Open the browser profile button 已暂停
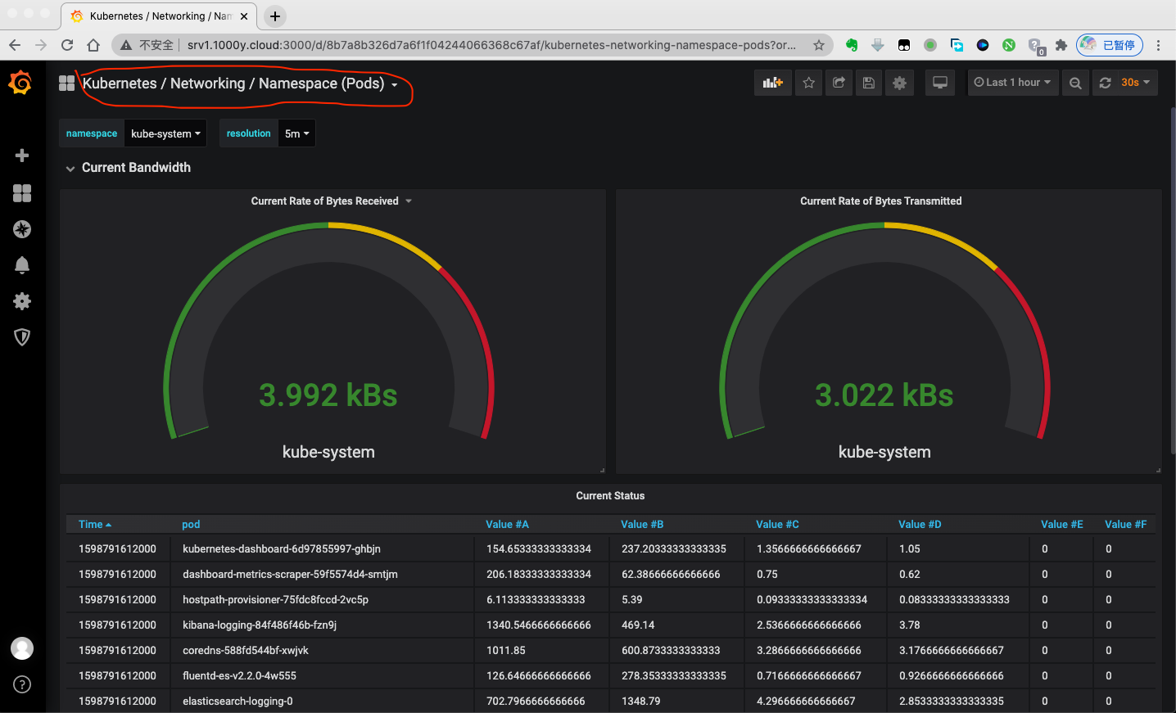This screenshot has width=1176, height=713. [1109, 45]
